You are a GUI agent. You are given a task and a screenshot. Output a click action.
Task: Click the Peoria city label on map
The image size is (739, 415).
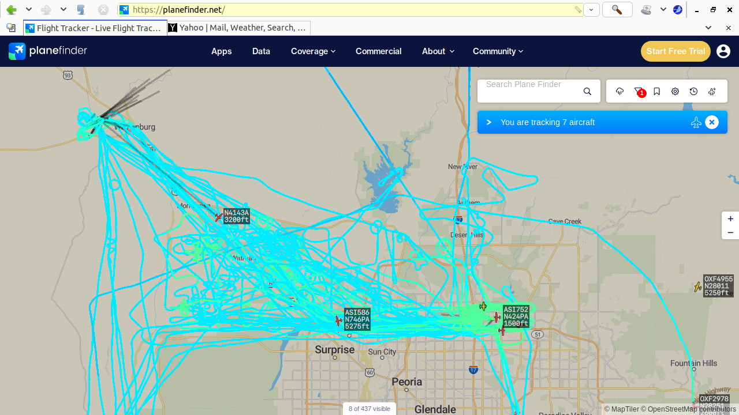tap(407, 382)
